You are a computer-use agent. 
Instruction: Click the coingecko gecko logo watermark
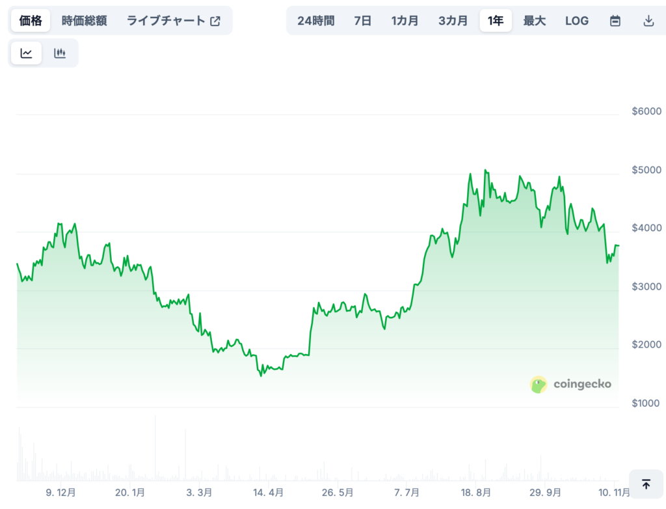click(x=537, y=384)
